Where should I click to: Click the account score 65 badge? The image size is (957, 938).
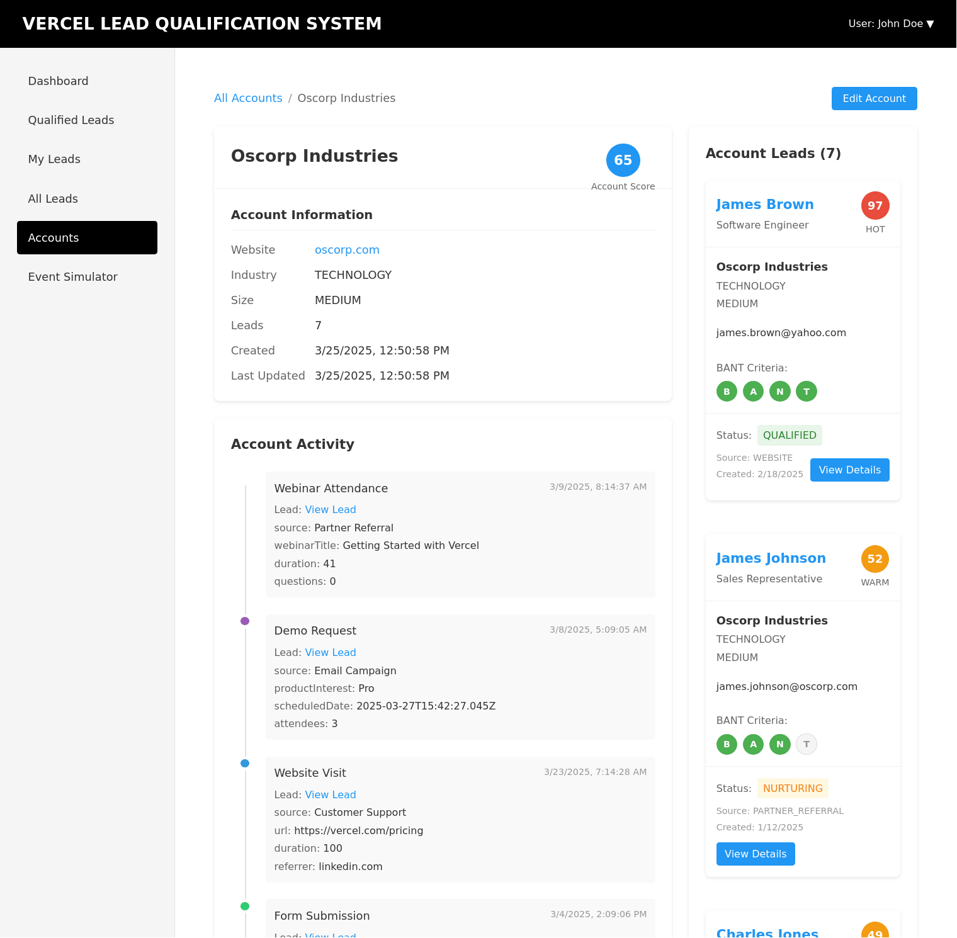623,161
